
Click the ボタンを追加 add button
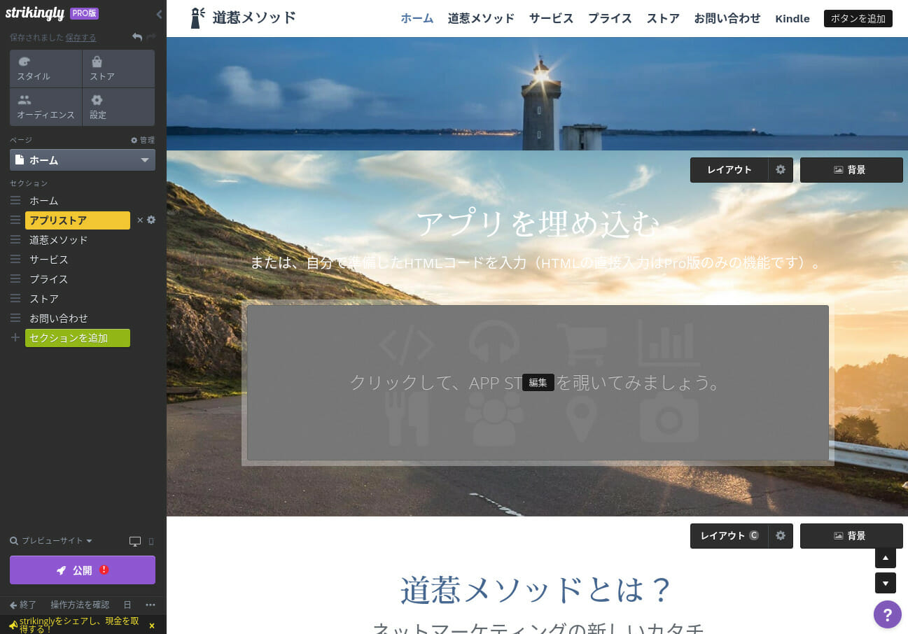click(x=858, y=19)
